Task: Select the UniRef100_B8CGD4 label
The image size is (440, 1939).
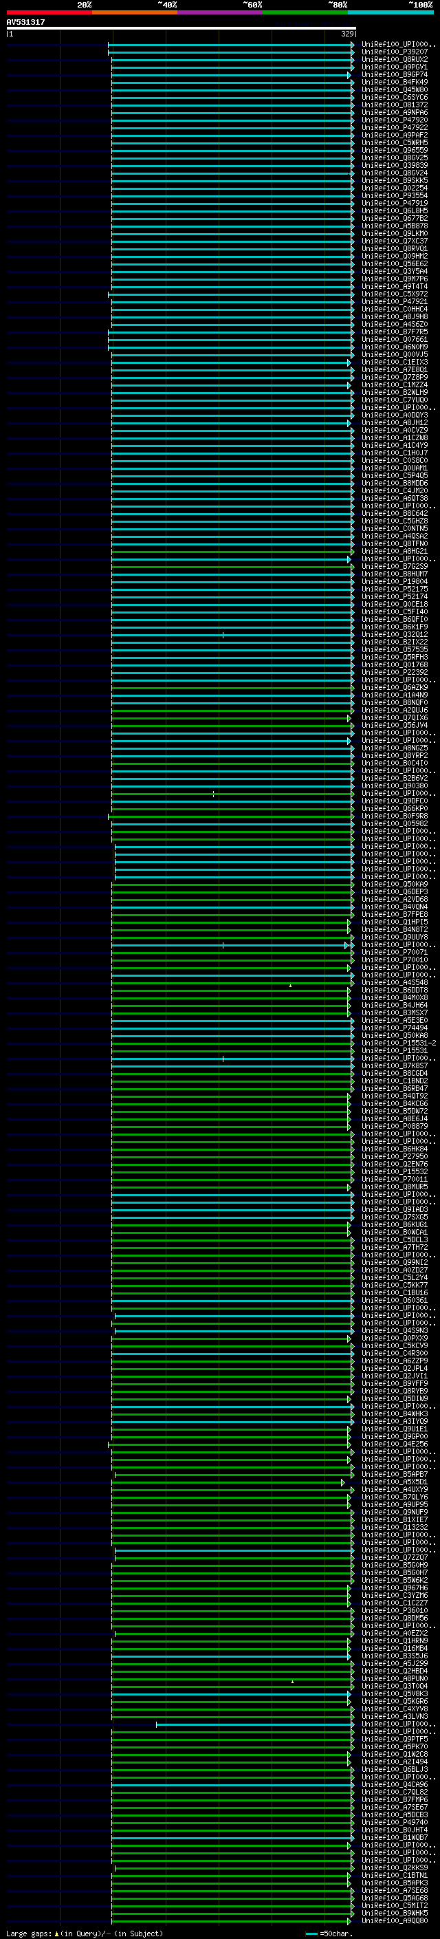Action: (394, 1072)
